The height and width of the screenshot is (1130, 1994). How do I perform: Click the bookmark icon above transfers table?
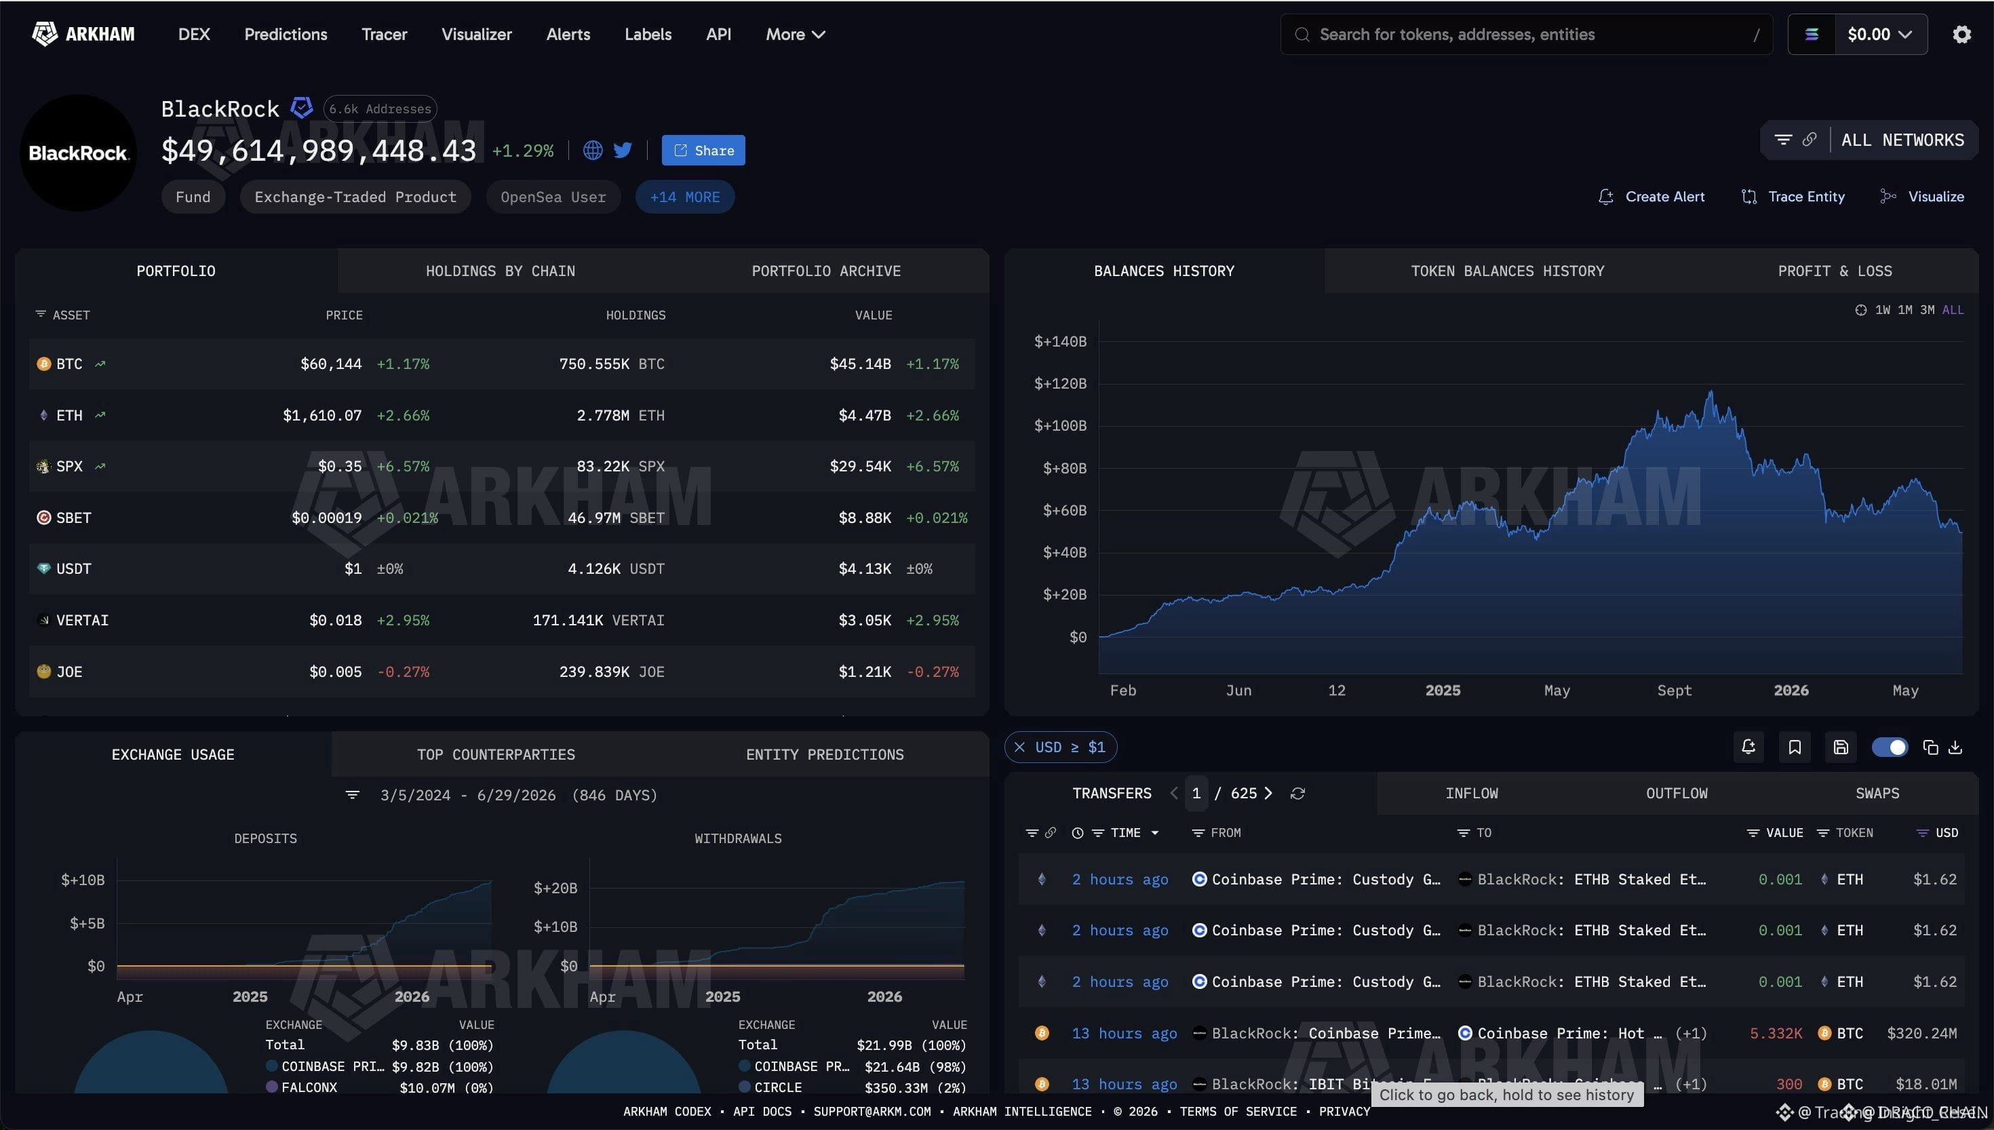coord(1795,747)
